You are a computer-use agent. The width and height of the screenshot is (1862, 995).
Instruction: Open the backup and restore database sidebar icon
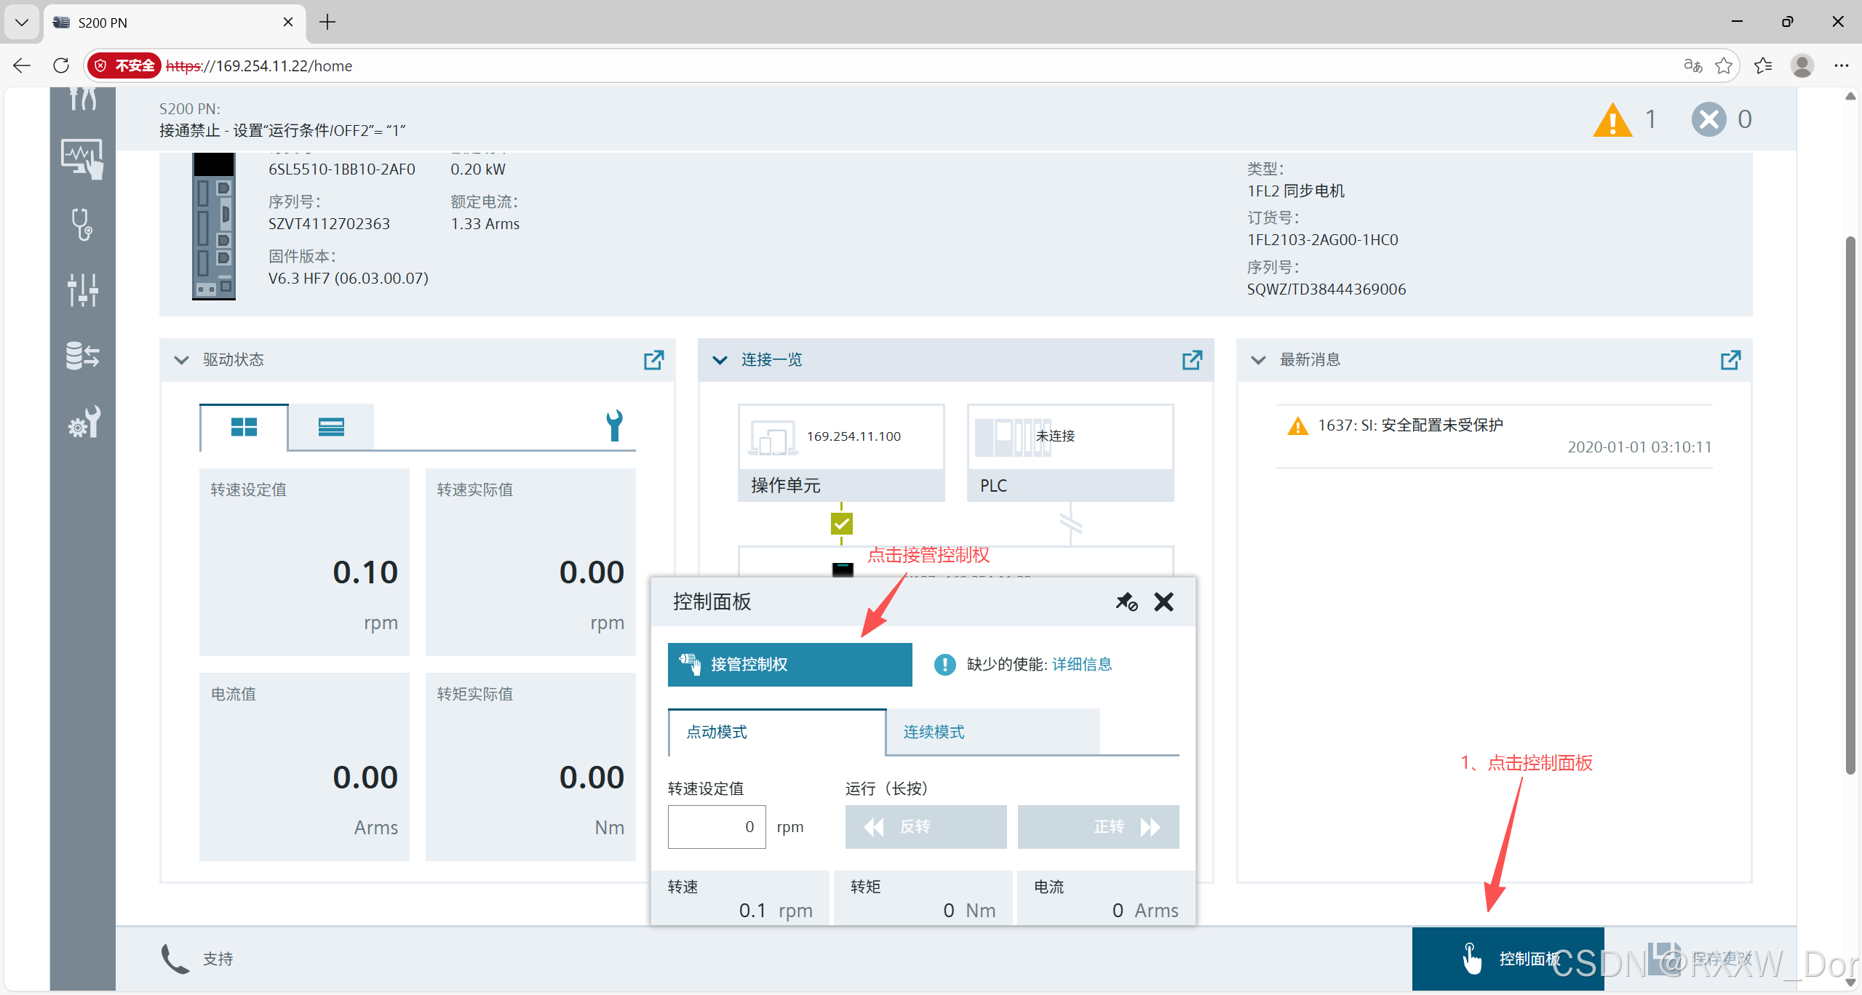82,356
